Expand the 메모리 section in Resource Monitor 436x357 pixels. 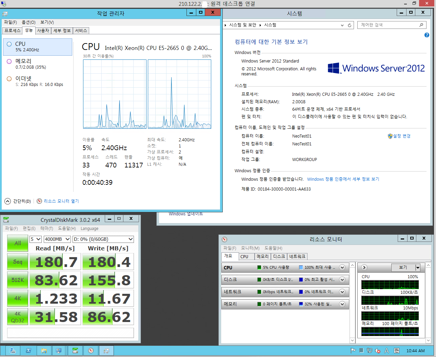tap(342, 304)
